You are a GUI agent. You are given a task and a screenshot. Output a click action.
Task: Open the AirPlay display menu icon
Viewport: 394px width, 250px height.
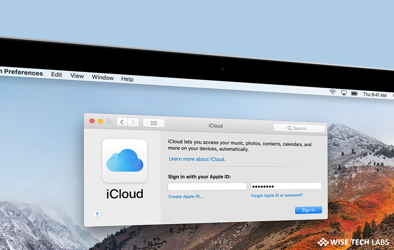tap(344, 93)
